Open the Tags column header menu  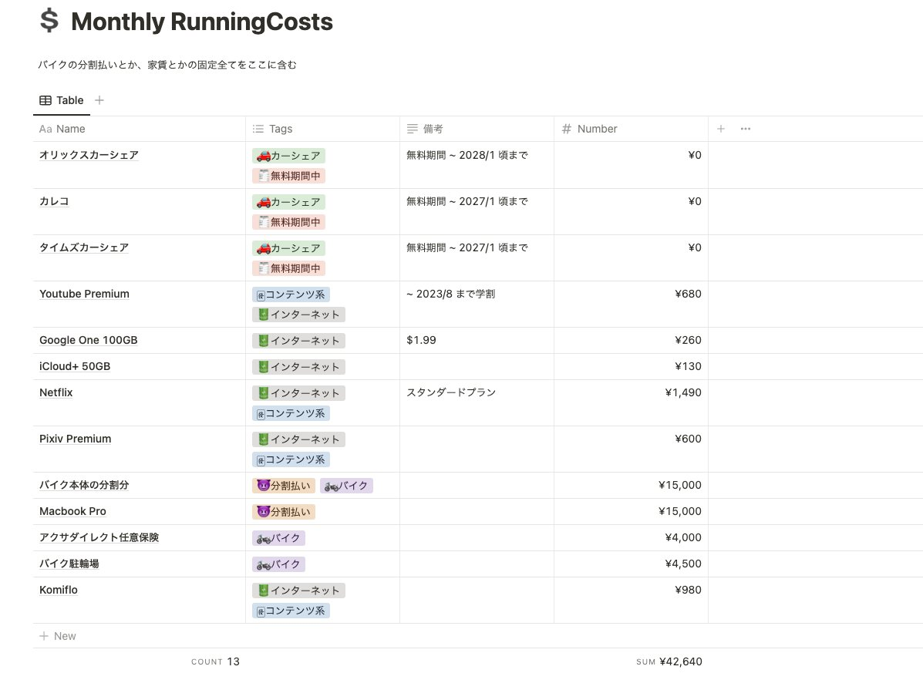pos(281,129)
